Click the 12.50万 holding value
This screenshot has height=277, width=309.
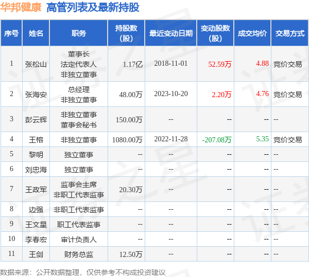pyautogui.click(x=131, y=254)
